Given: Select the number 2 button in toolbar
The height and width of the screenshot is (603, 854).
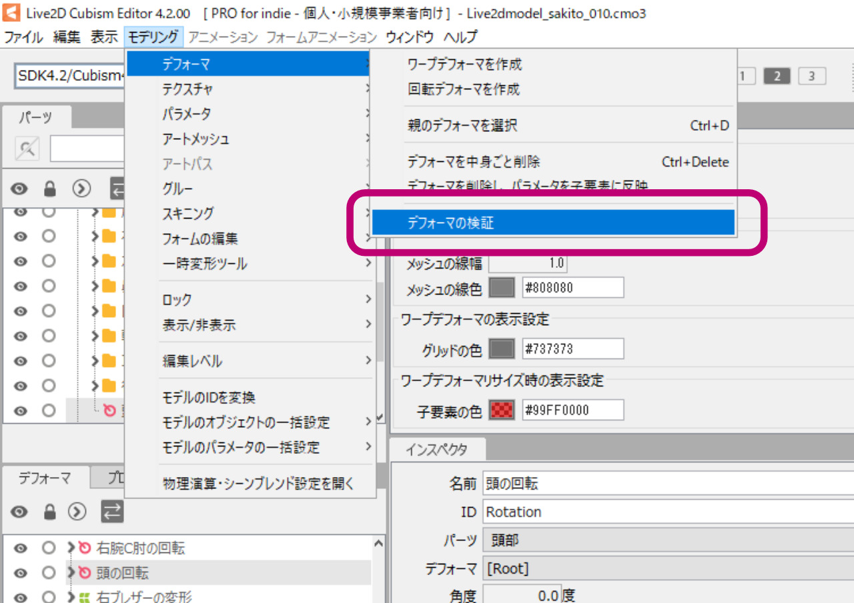Looking at the screenshot, I should click(x=777, y=76).
